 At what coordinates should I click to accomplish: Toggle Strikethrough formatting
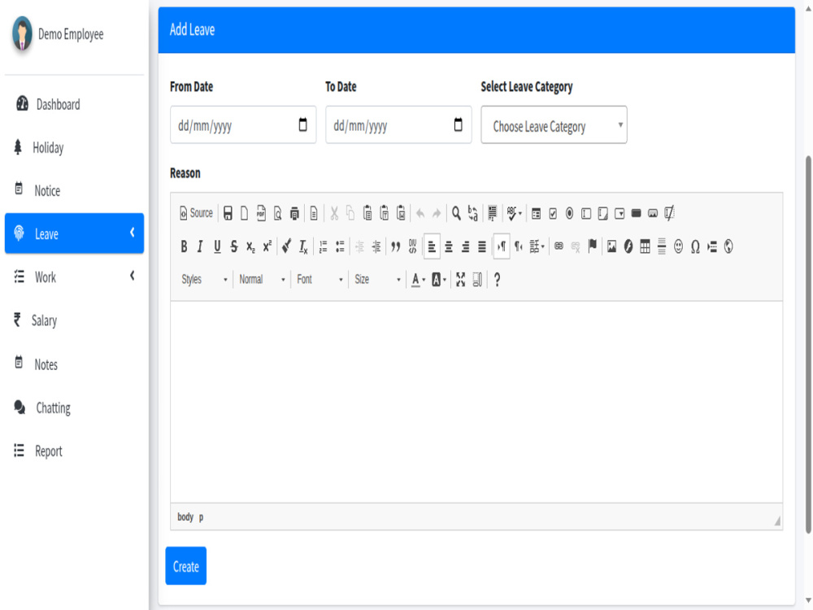[x=234, y=247]
